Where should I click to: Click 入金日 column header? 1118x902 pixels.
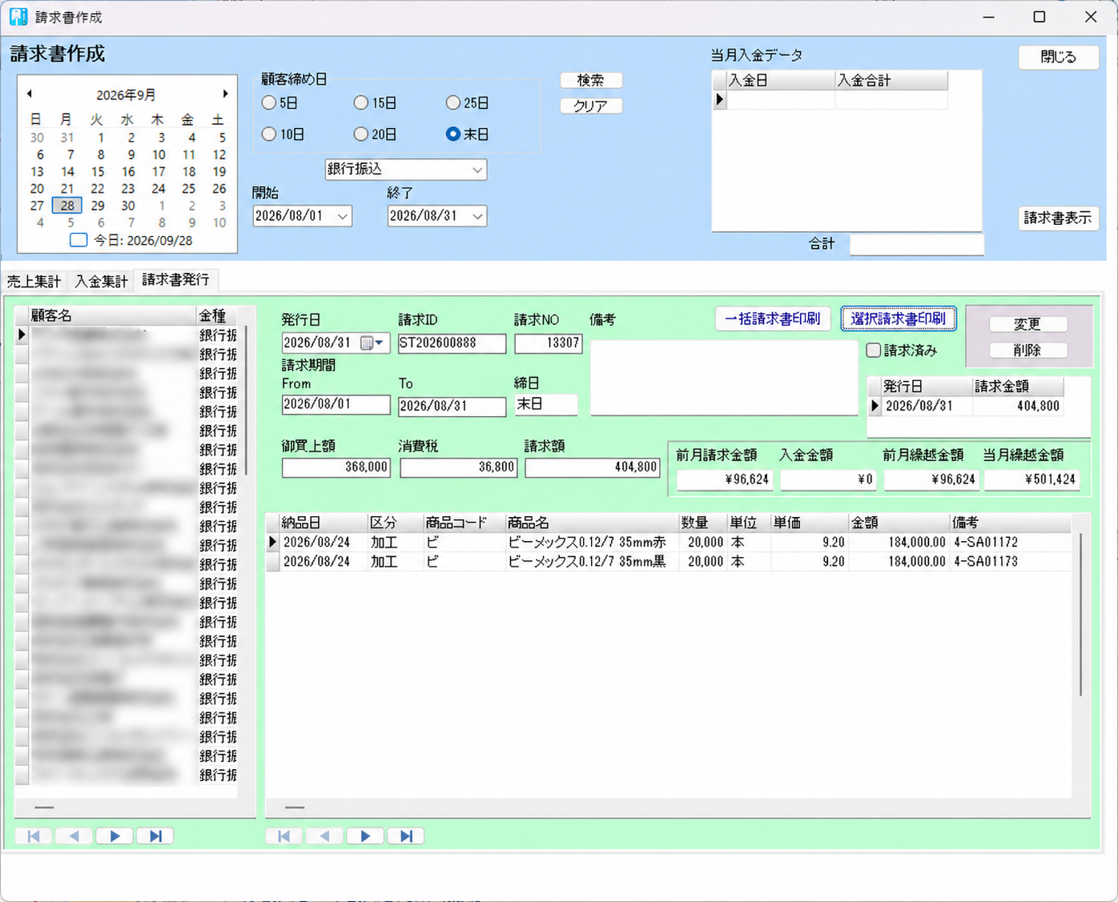781,80
